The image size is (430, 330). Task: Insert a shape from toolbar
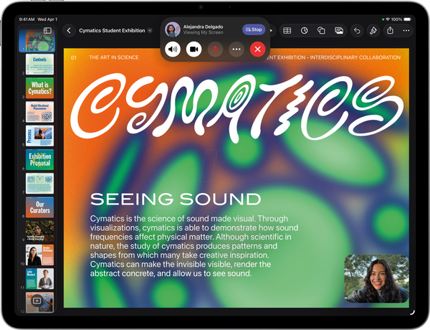tap(321, 30)
